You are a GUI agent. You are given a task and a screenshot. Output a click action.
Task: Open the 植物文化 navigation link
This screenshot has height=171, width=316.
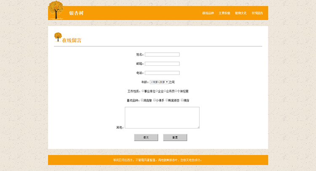click(x=241, y=13)
